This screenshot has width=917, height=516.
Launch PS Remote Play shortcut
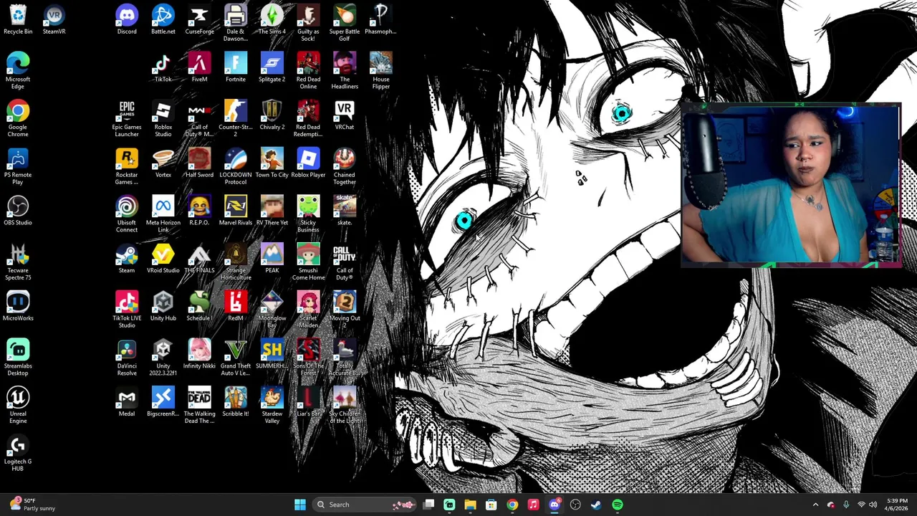pyautogui.click(x=18, y=166)
